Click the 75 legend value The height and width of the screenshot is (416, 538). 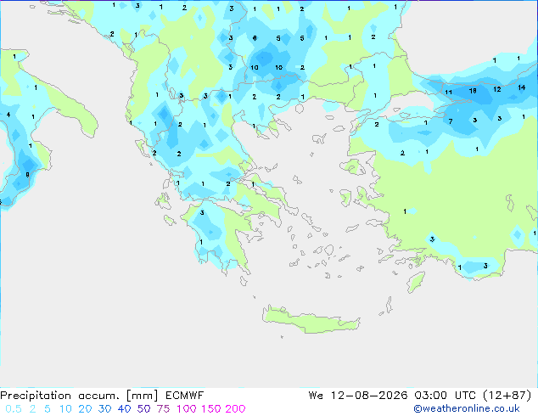tap(163, 409)
